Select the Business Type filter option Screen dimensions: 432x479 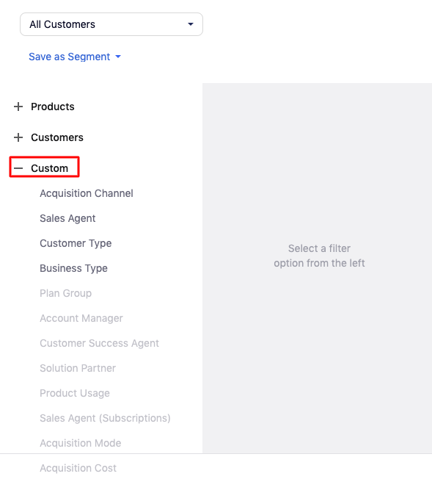click(x=73, y=268)
